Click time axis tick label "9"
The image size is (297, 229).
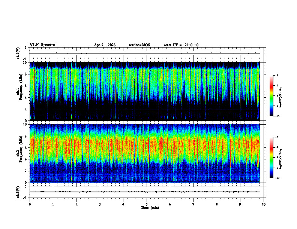[240, 204]
